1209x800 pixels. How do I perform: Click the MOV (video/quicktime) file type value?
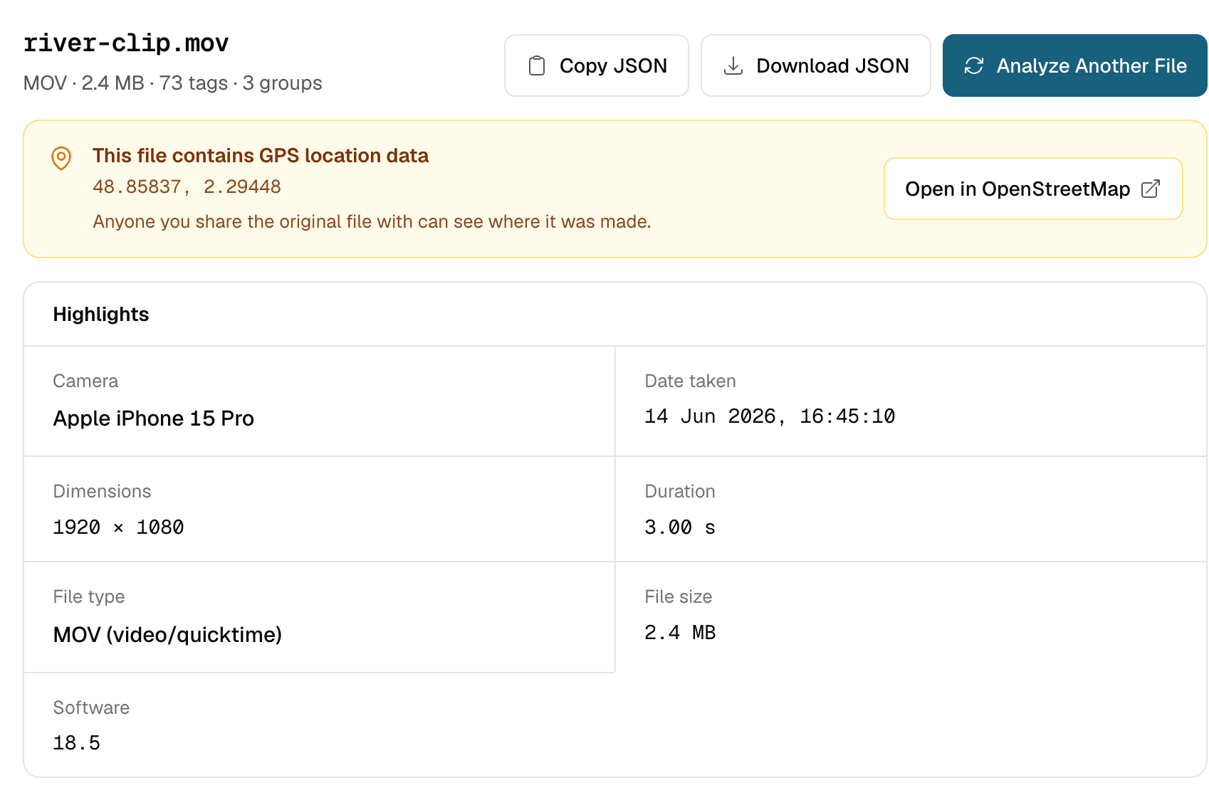pyautogui.click(x=168, y=635)
